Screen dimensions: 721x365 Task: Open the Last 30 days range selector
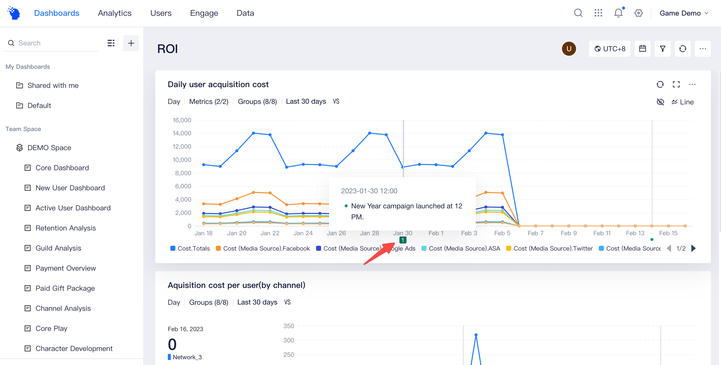coord(306,101)
